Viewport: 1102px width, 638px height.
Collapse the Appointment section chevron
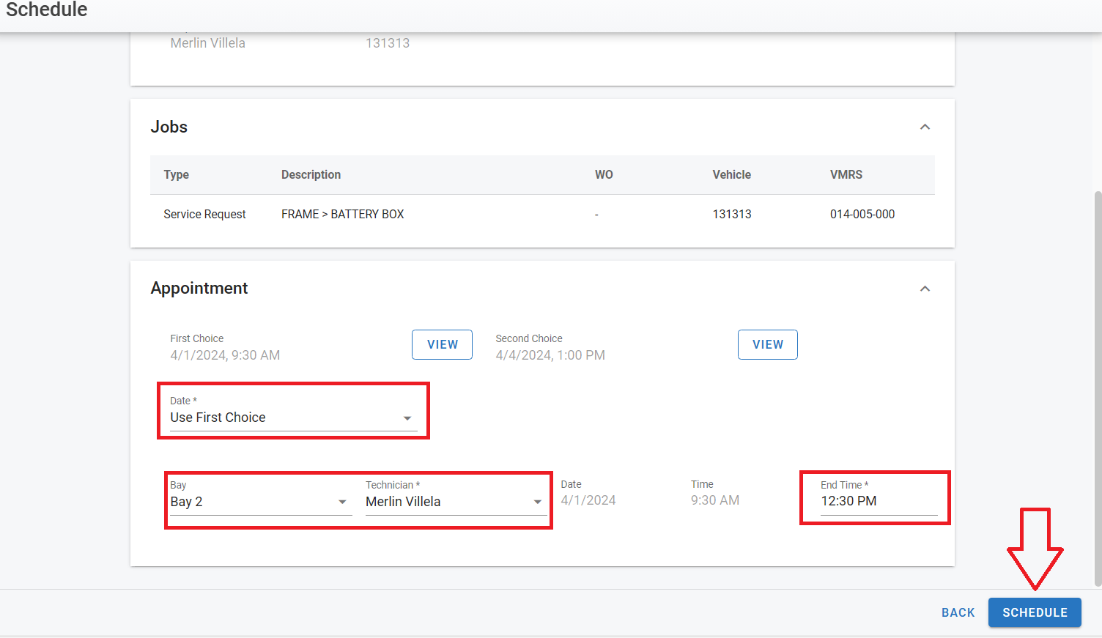(925, 289)
